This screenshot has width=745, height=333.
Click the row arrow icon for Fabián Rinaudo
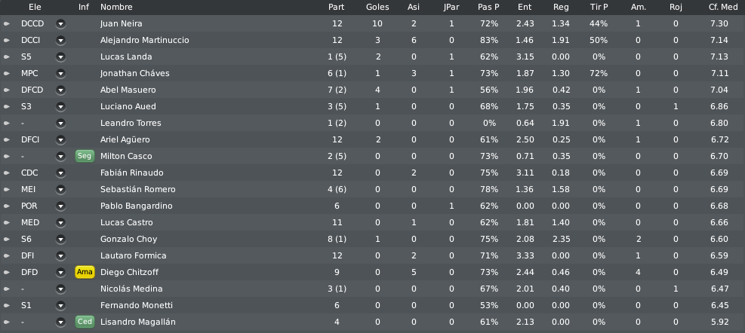[x=7, y=173]
